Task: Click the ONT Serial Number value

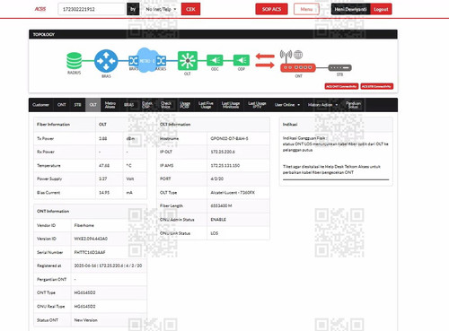Action: [90, 252]
